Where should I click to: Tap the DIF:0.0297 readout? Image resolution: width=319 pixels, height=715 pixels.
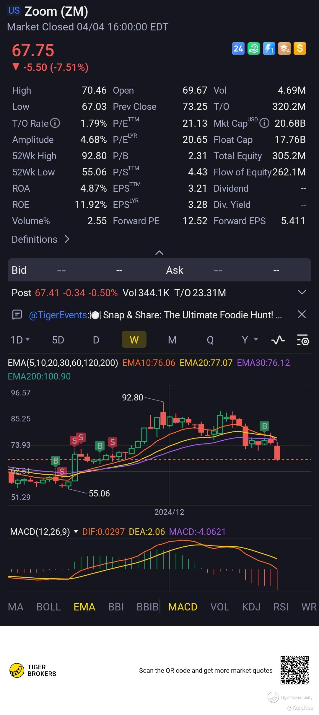[103, 532]
